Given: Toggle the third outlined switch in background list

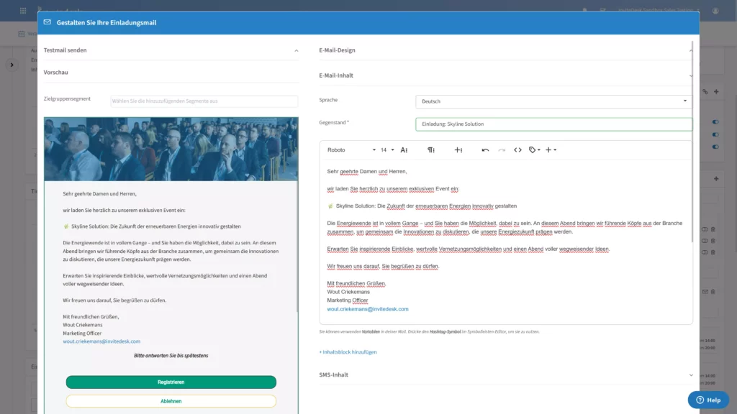Looking at the screenshot, I should [705, 252].
